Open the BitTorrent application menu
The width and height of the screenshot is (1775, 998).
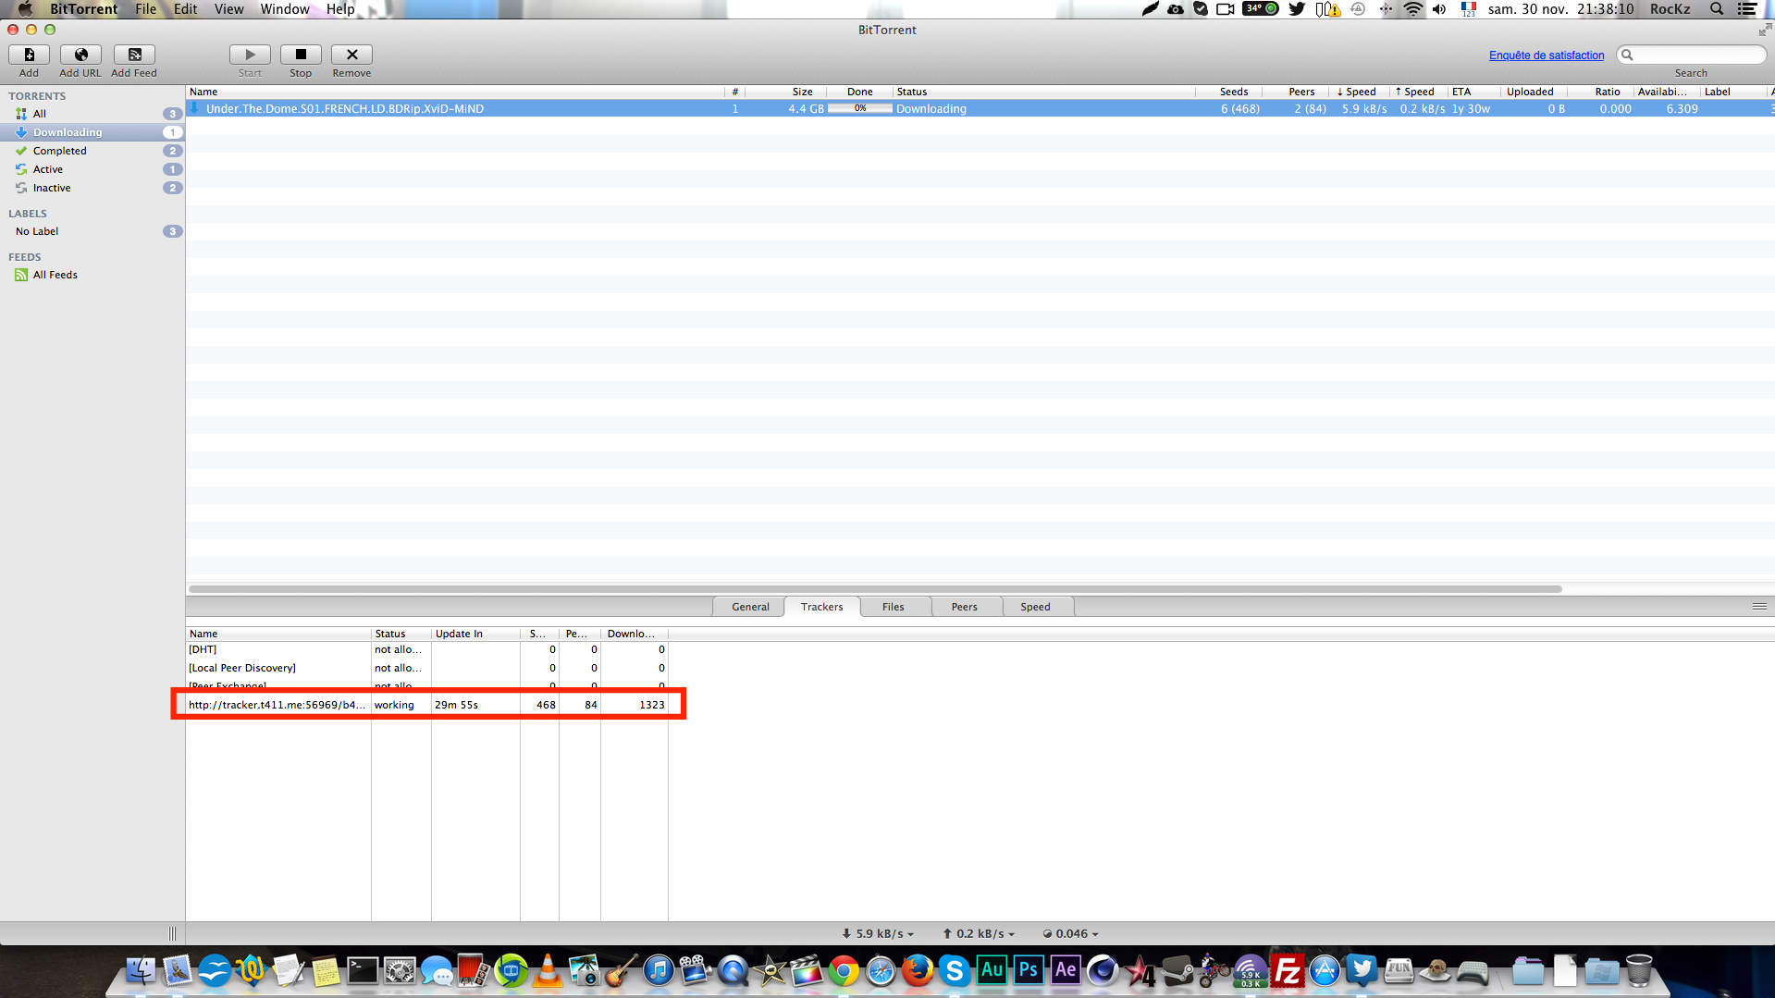(x=84, y=9)
